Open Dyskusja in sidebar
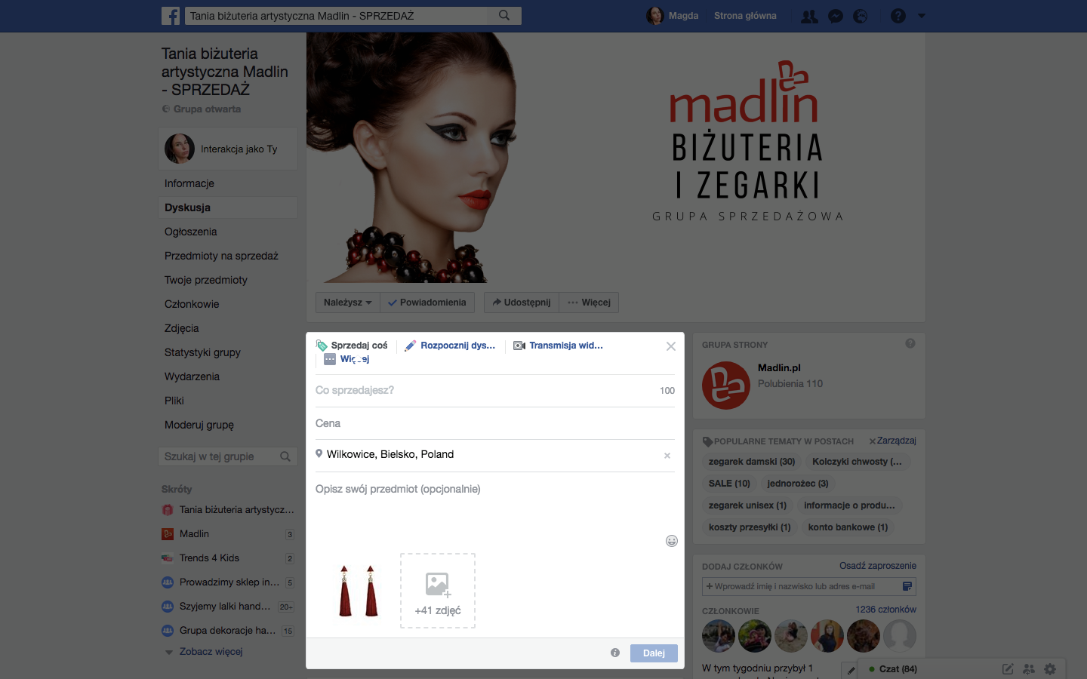 tap(188, 207)
